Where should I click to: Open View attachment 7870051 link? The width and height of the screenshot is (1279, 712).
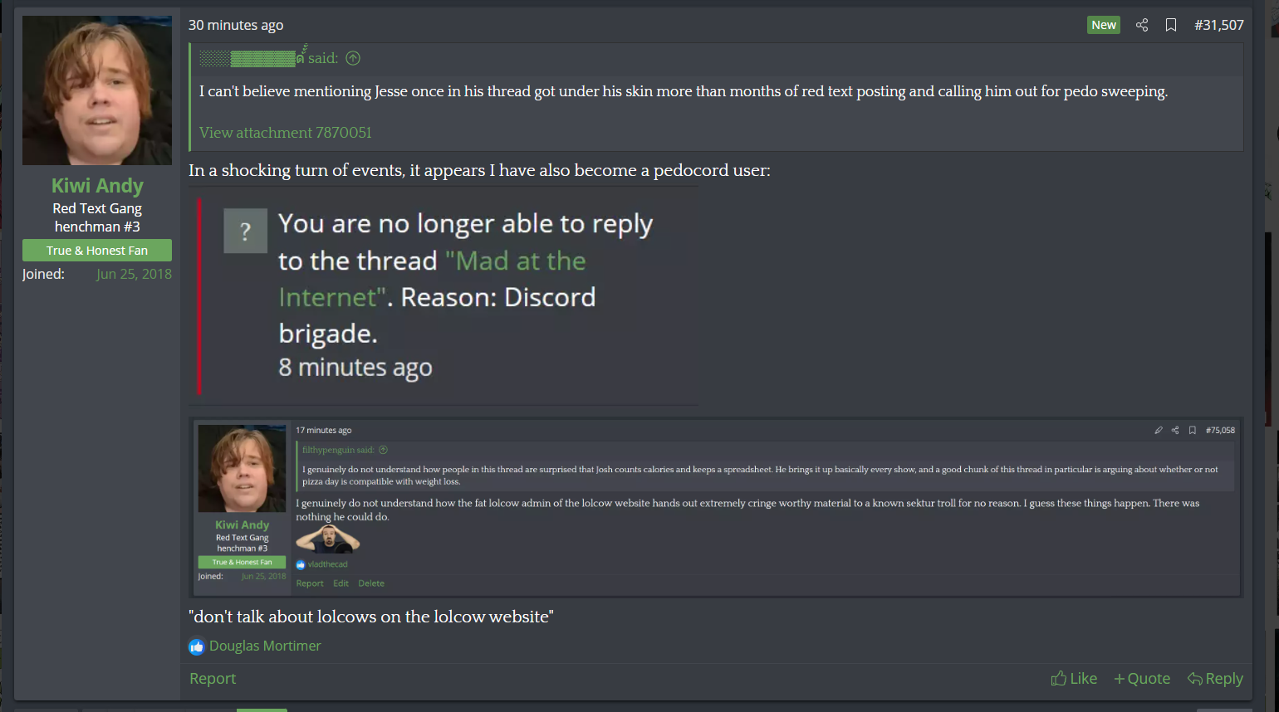[286, 133]
